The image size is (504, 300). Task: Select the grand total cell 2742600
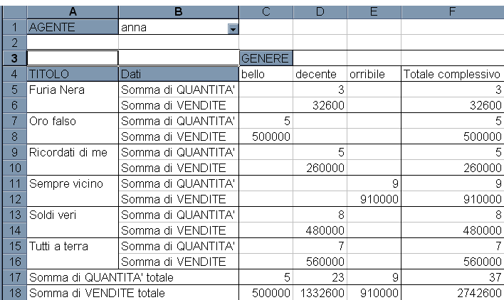tap(453, 293)
